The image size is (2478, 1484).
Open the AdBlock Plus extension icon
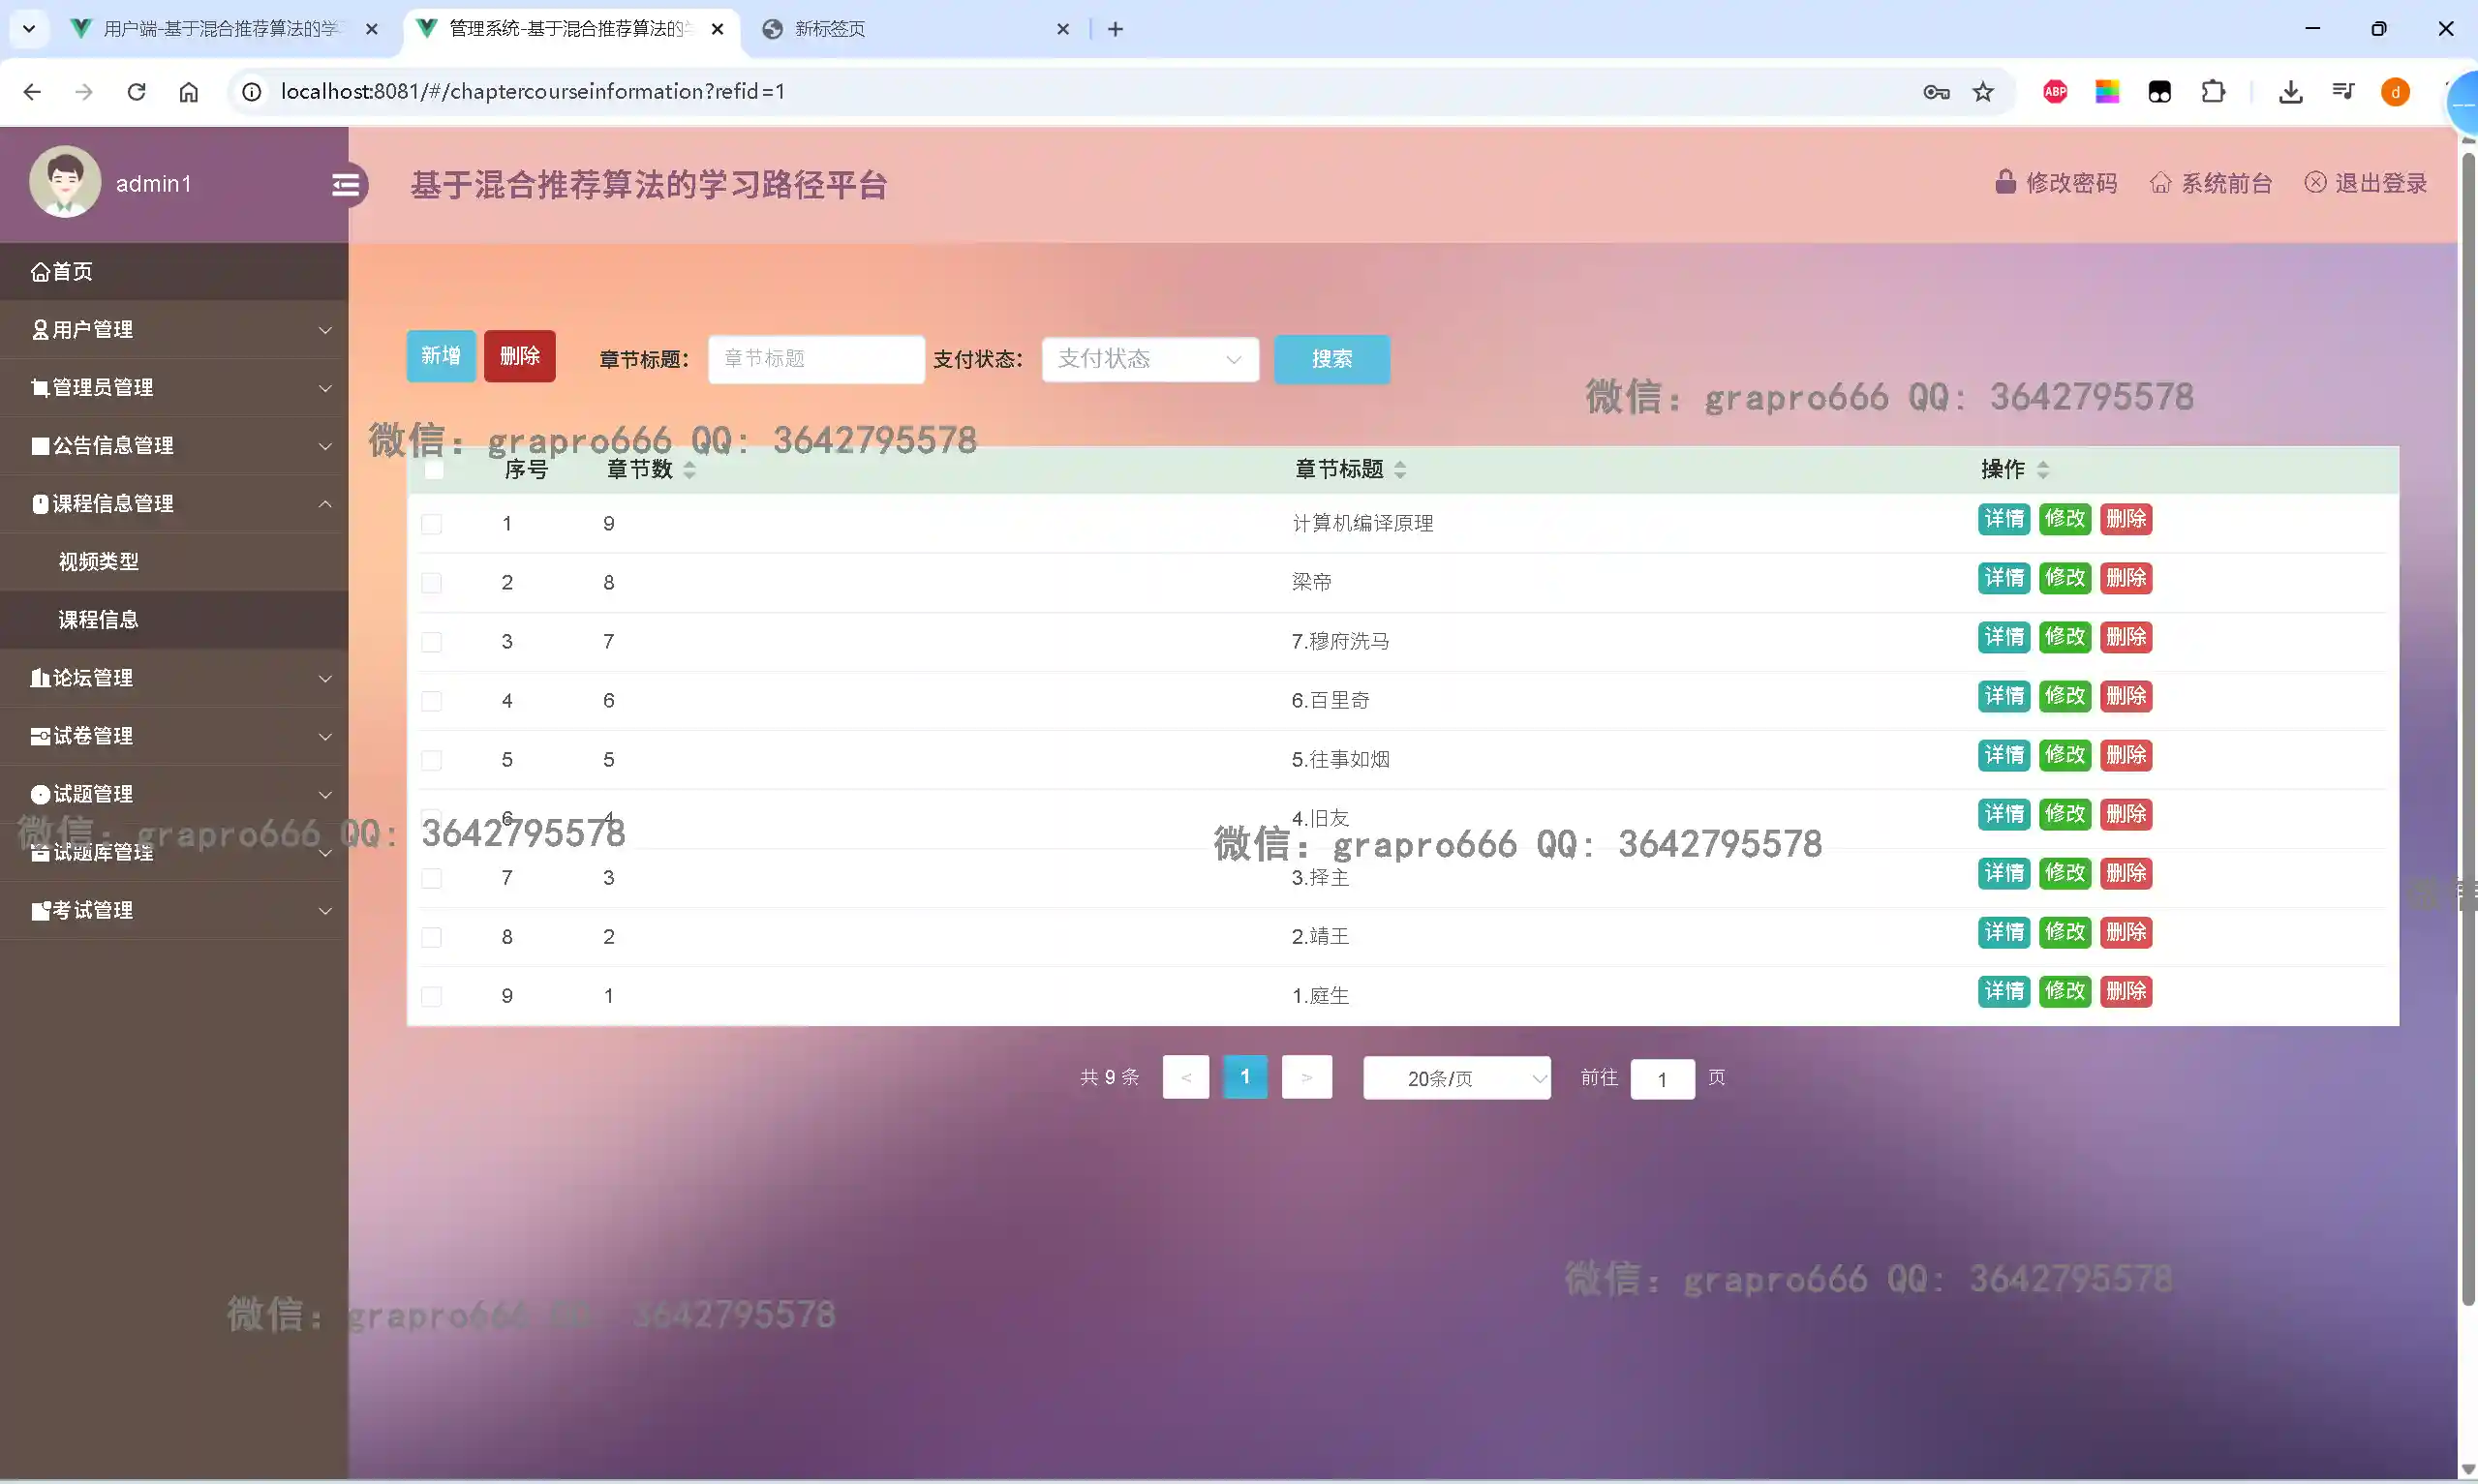(2055, 92)
